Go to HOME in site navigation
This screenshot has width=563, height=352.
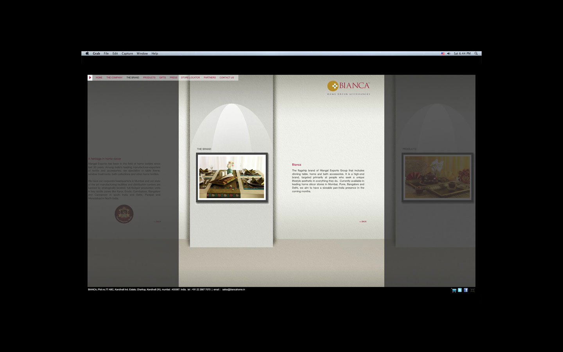(99, 77)
